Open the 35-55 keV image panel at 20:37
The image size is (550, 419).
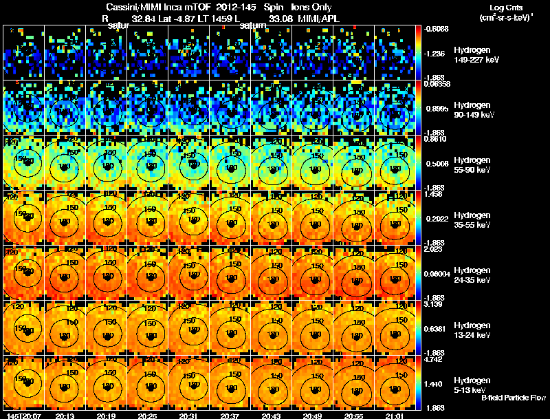click(230, 218)
